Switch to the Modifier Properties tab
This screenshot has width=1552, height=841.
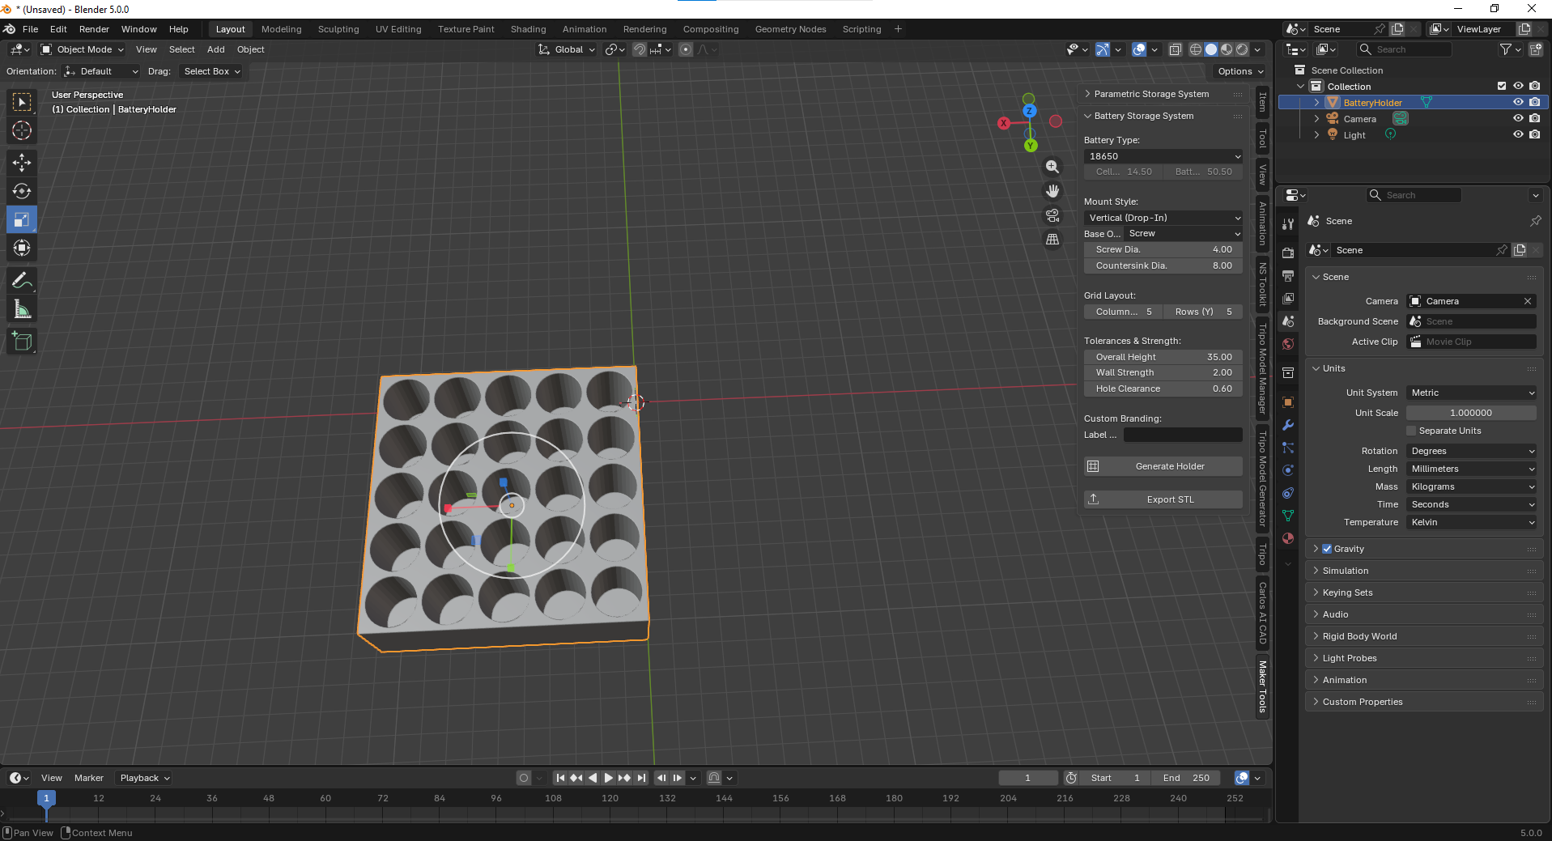tap(1287, 425)
